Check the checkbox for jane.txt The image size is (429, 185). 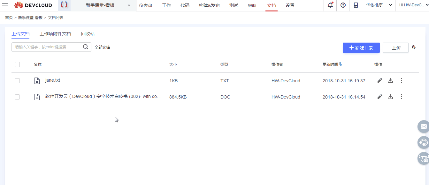[17, 80]
